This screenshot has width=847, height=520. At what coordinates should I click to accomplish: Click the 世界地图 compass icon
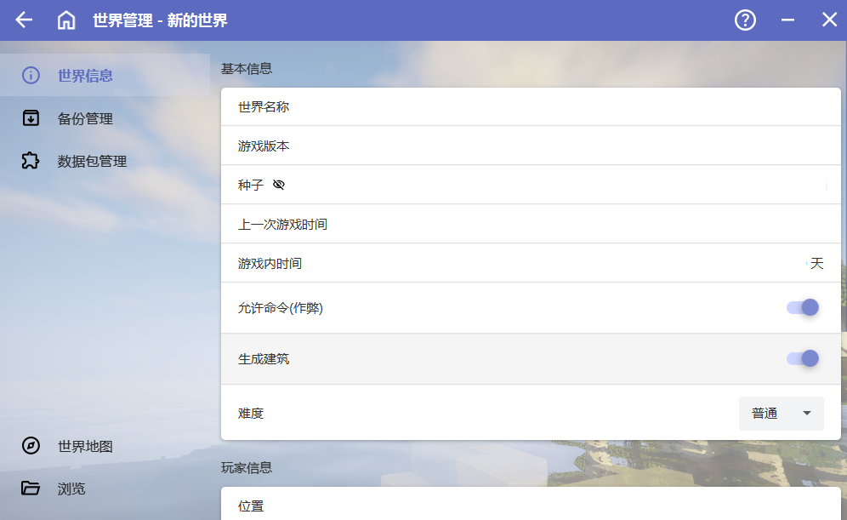pos(31,446)
